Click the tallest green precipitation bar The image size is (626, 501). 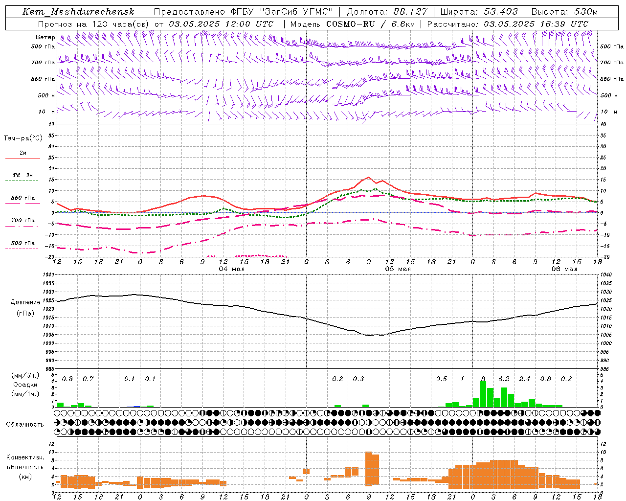click(483, 394)
